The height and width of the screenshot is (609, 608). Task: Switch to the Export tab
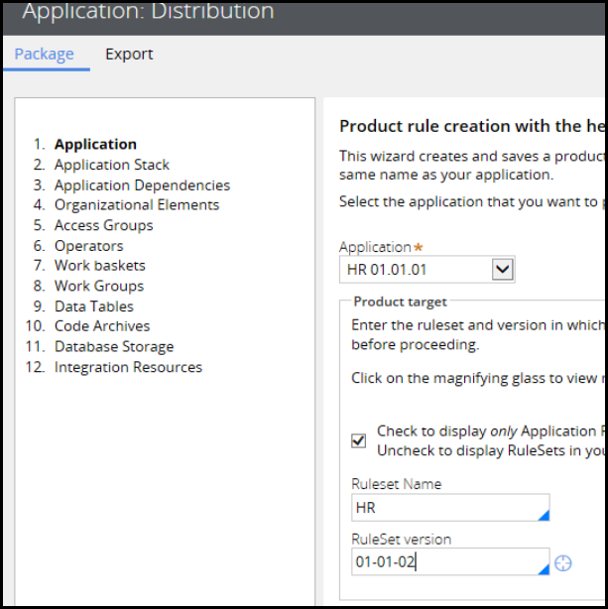coord(129,54)
